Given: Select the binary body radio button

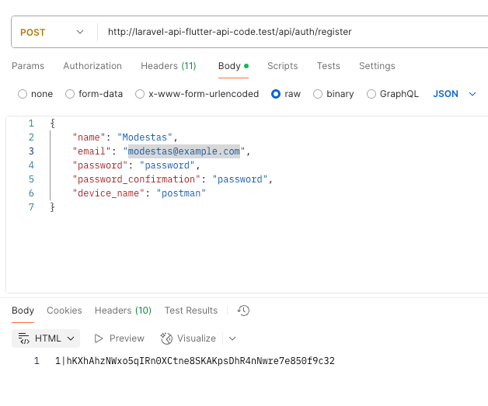Looking at the screenshot, I should pos(318,94).
